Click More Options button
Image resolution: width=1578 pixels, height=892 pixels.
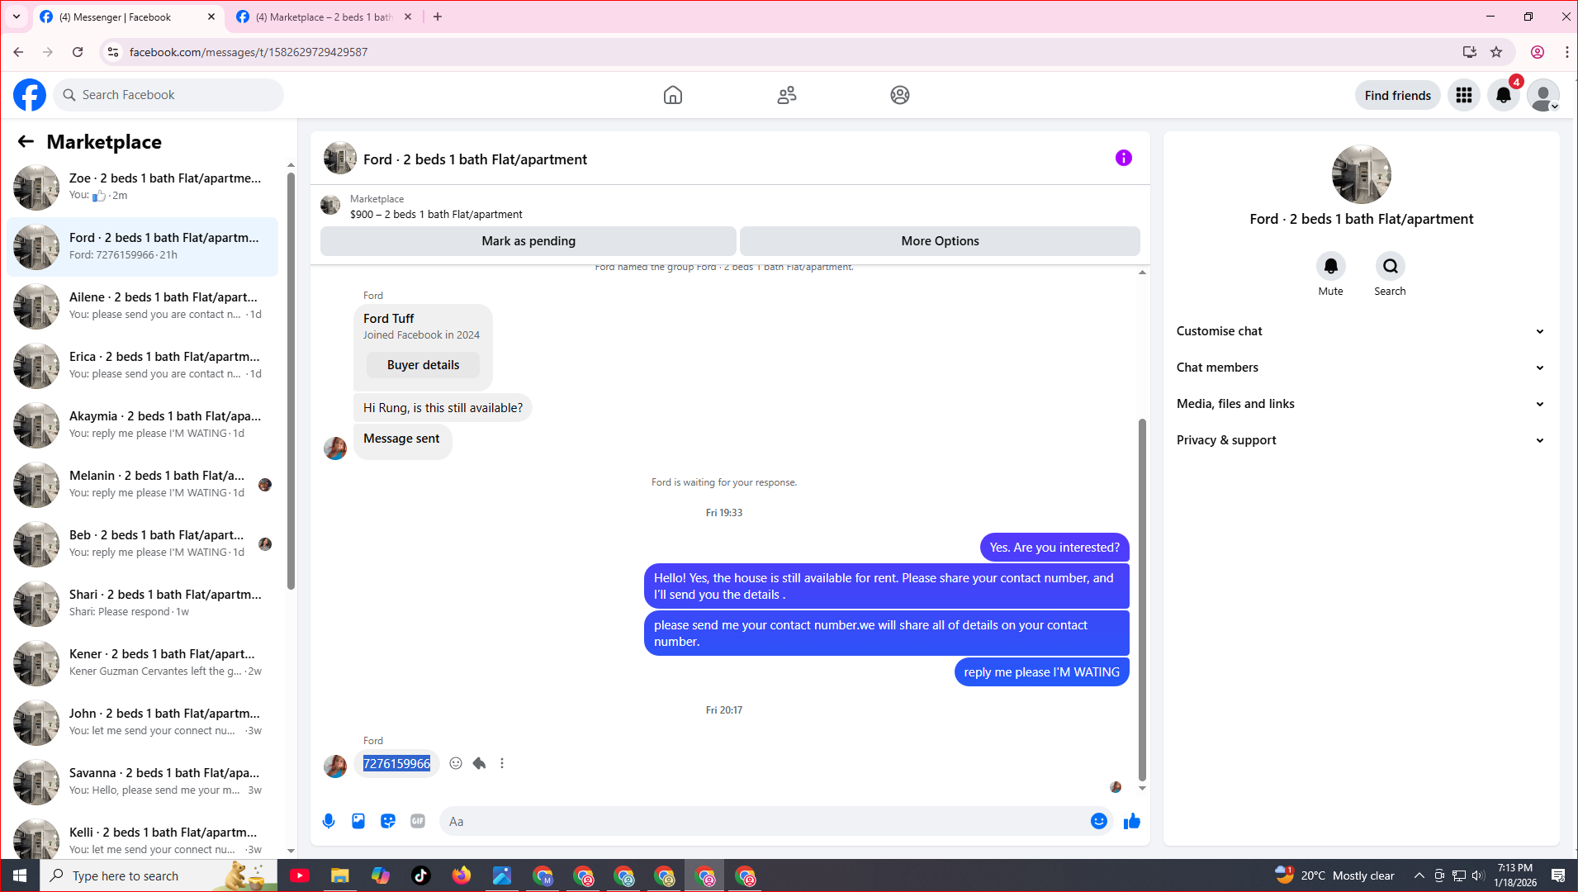[x=940, y=241]
